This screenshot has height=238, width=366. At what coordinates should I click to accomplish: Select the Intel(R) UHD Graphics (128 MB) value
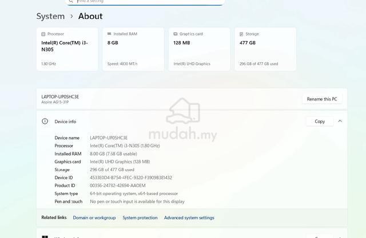click(120, 162)
